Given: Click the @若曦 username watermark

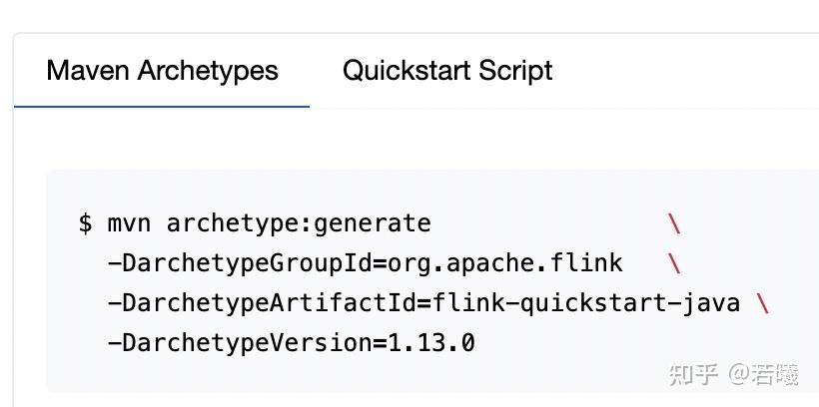Looking at the screenshot, I should pyautogui.click(x=763, y=374).
